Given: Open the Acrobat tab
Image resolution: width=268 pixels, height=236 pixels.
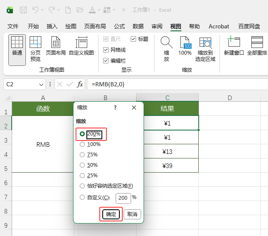Looking at the screenshot, I should pos(219,26).
